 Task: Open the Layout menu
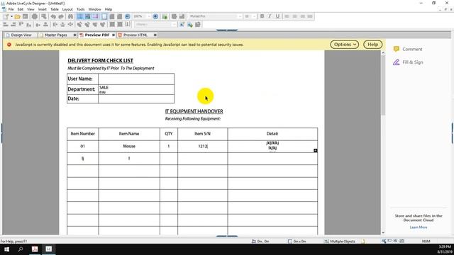pos(67,9)
